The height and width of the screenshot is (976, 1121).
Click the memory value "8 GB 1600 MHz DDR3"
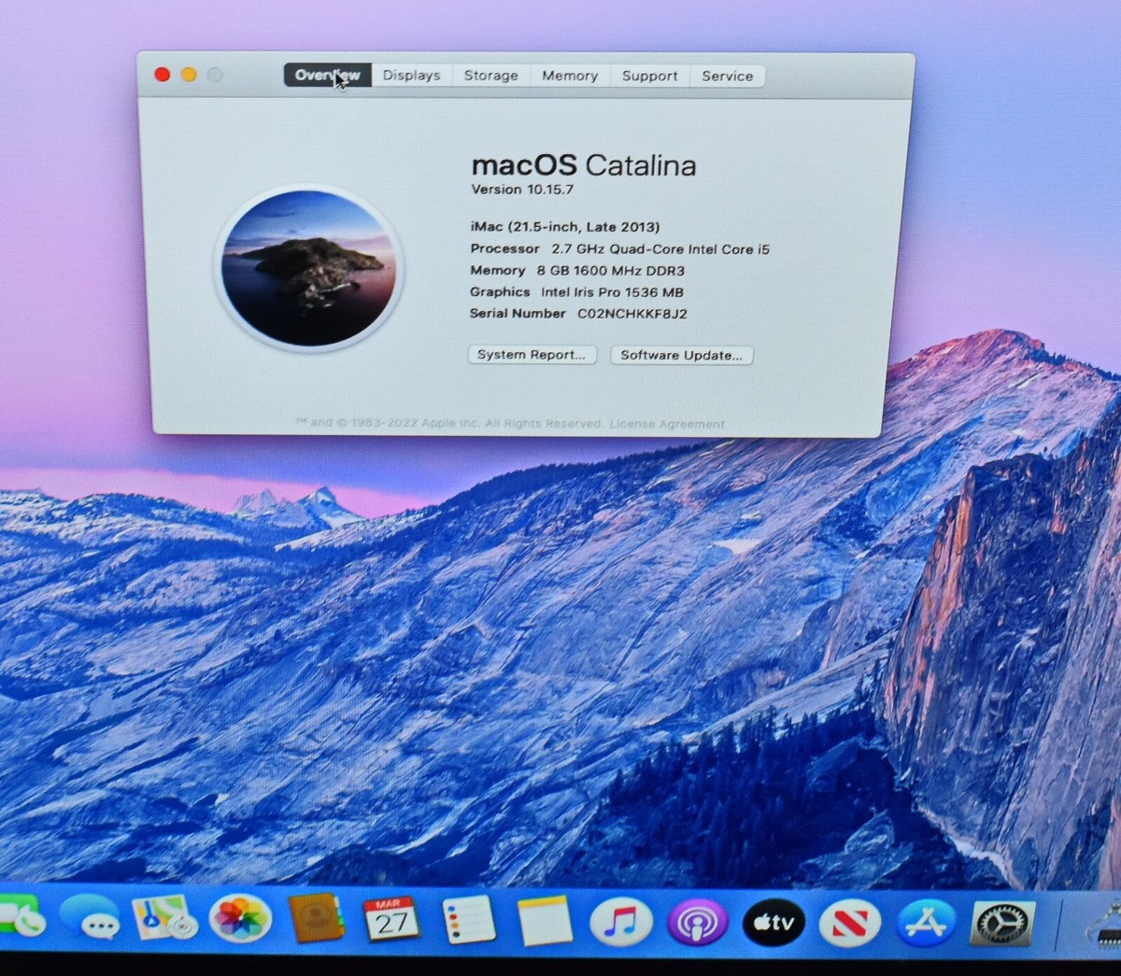coord(611,271)
